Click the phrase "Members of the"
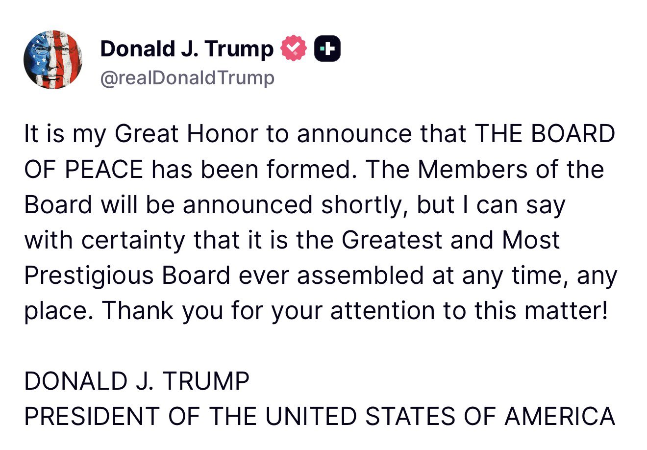This screenshot has height=450, width=647. [x=511, y=169]
